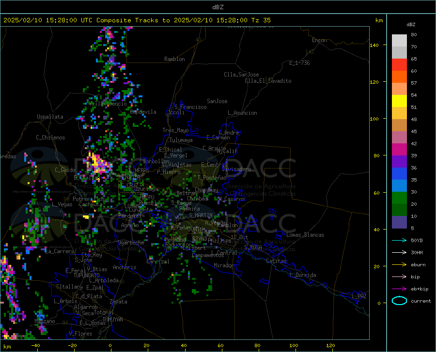This screenshot has width=436, height=352.
Task: Click the 'Capdevila' map label
Action: pyautogui.click(x=143, y=112)
